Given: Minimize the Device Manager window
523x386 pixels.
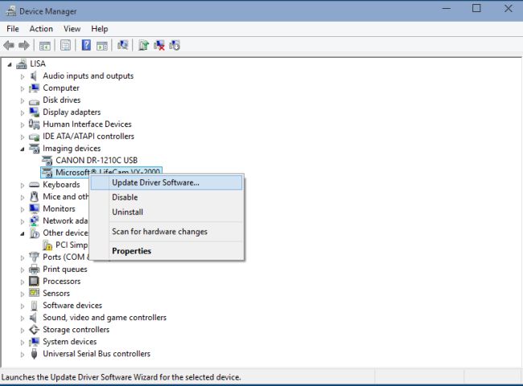Looking at the screenshot, I should (447, 8).
